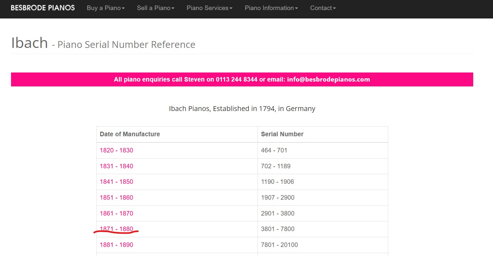493x256 pixels.
Task: Follow the 1881 - 1890 link
Action: (x=116, y=245)
